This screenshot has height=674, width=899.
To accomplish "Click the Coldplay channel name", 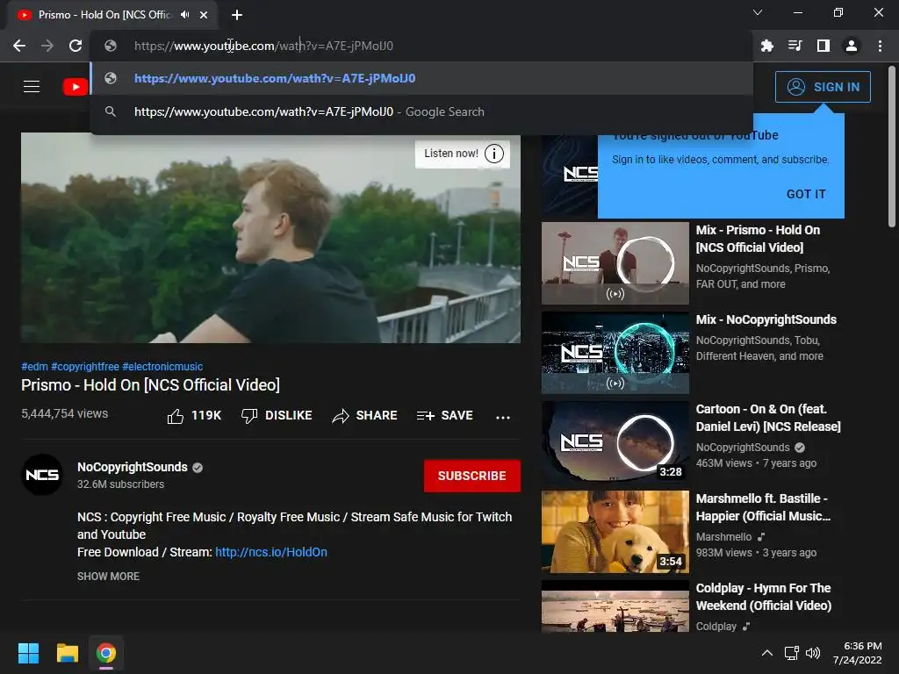I will (x=716, y=627).
